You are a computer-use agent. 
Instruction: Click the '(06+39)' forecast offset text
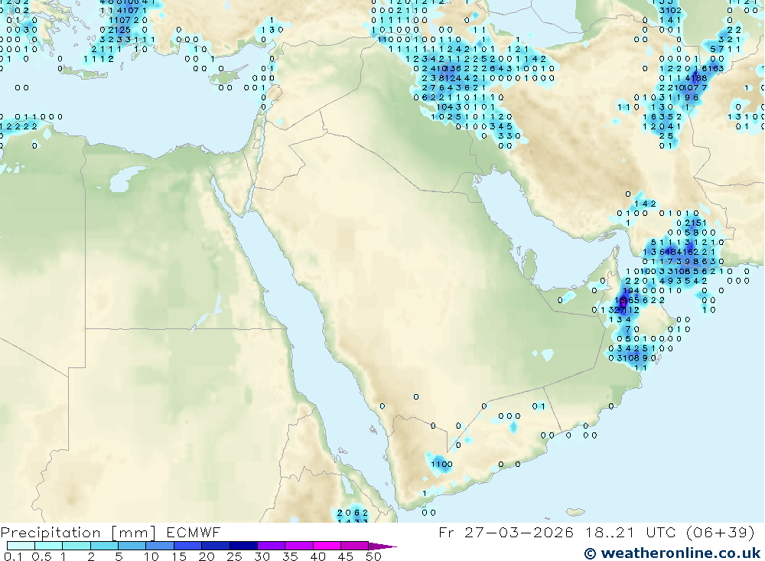pyautogui.click(x=720, y=532)
